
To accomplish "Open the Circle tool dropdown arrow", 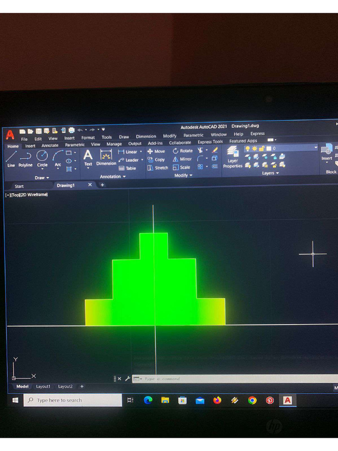I will pyautogui.click(x=42, y=169).
